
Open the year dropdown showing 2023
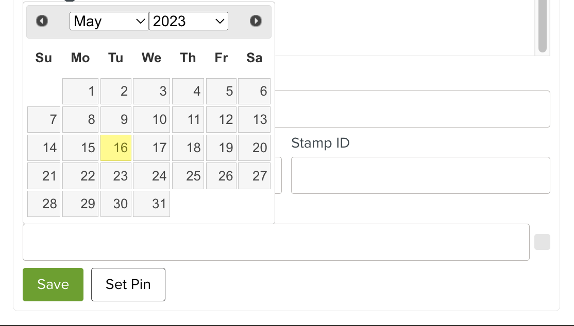point(188,21)
